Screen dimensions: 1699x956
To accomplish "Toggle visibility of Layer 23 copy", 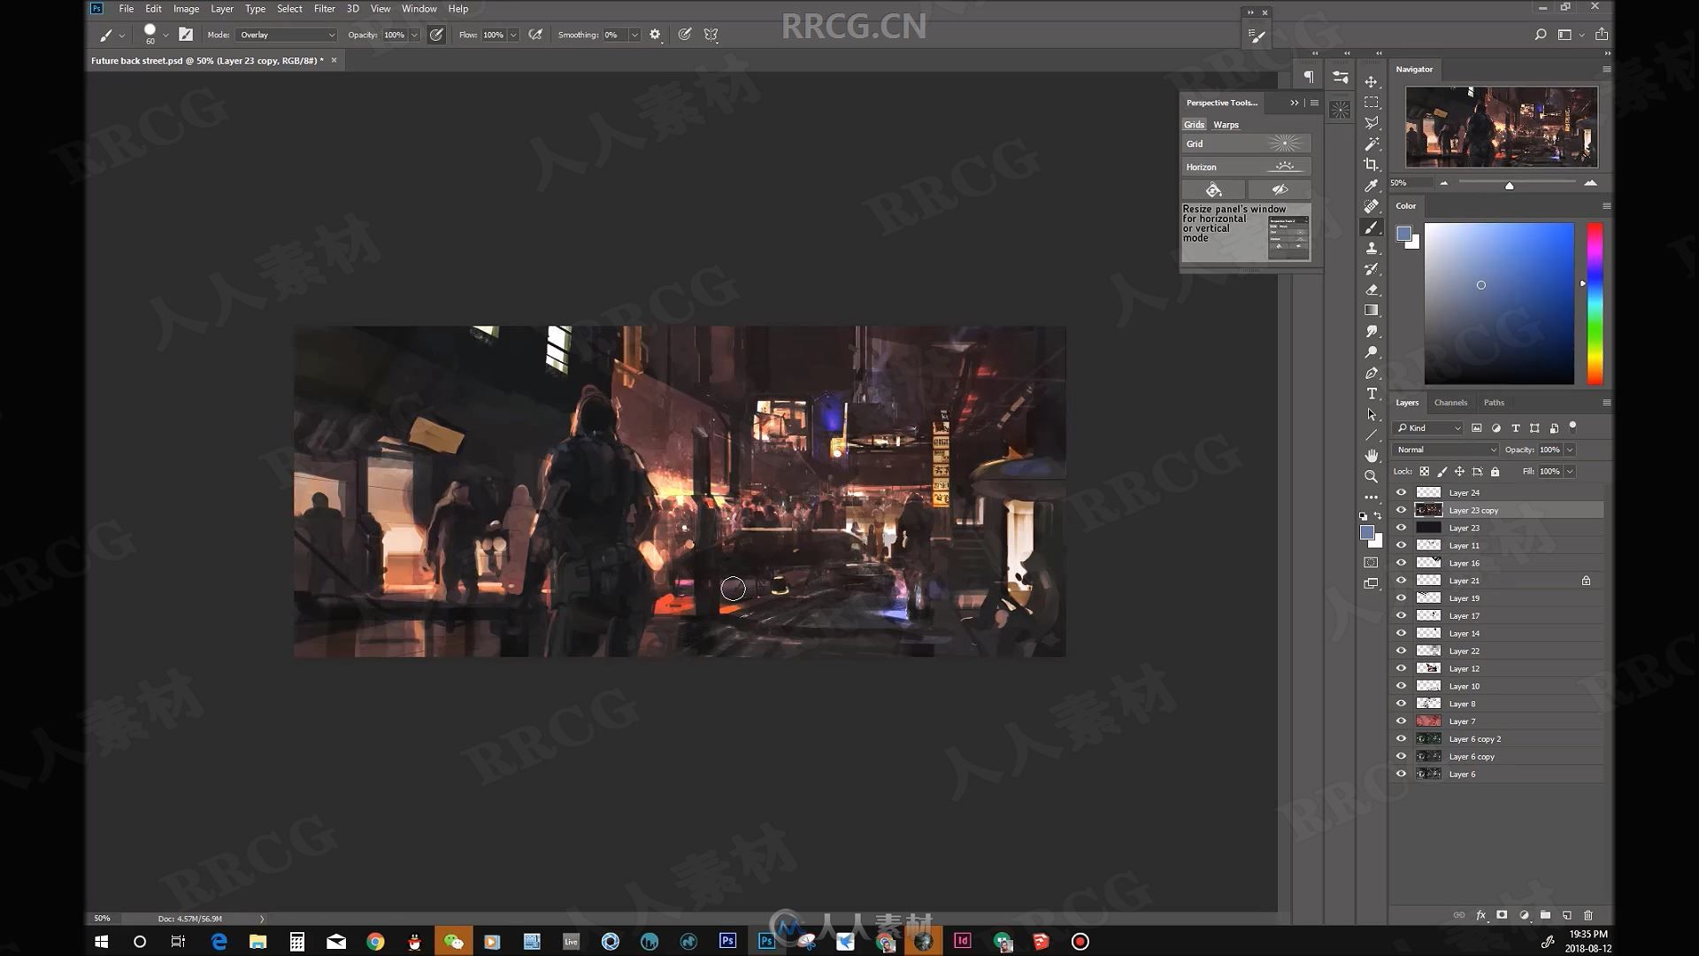I will click(x=1402, y=510).
